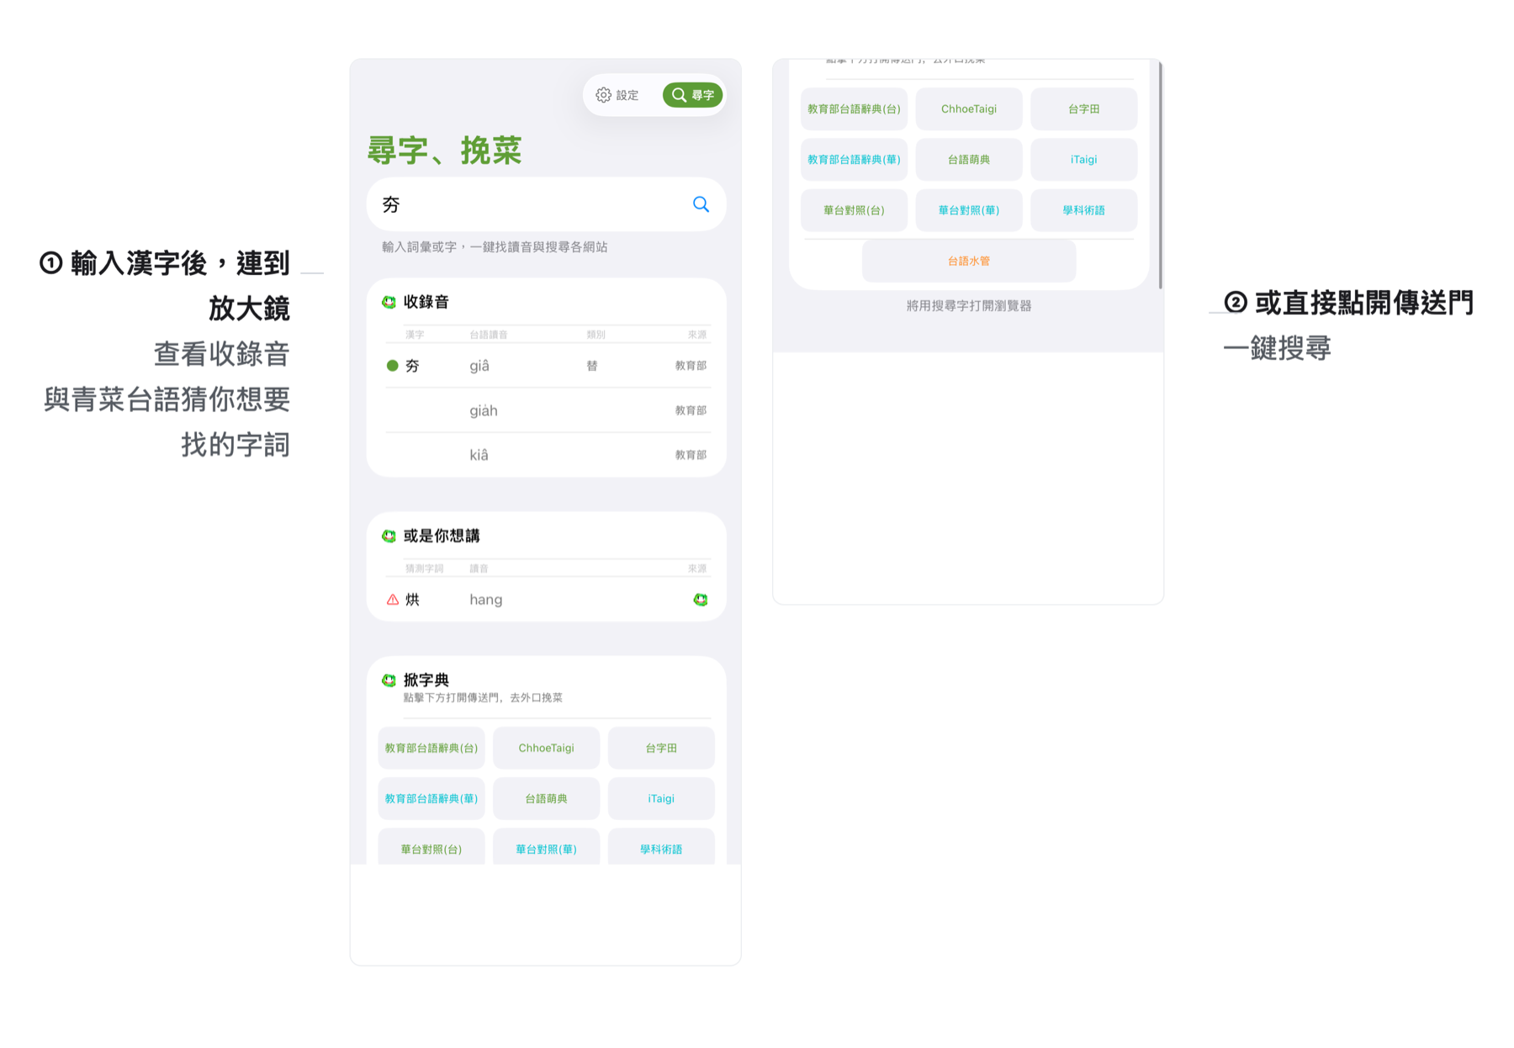
Task: Click the 教育部 source in giâ row
Action: pos(691,366)
